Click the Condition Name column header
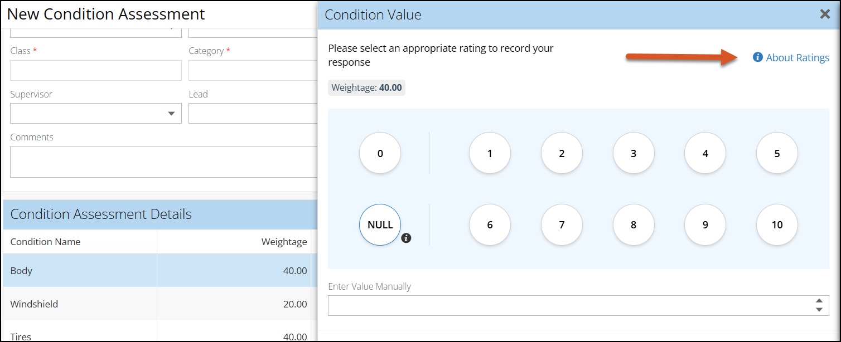 46,242
